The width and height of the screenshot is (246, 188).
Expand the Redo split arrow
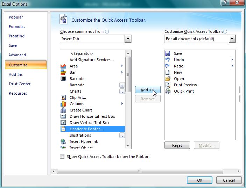[232, 66]
